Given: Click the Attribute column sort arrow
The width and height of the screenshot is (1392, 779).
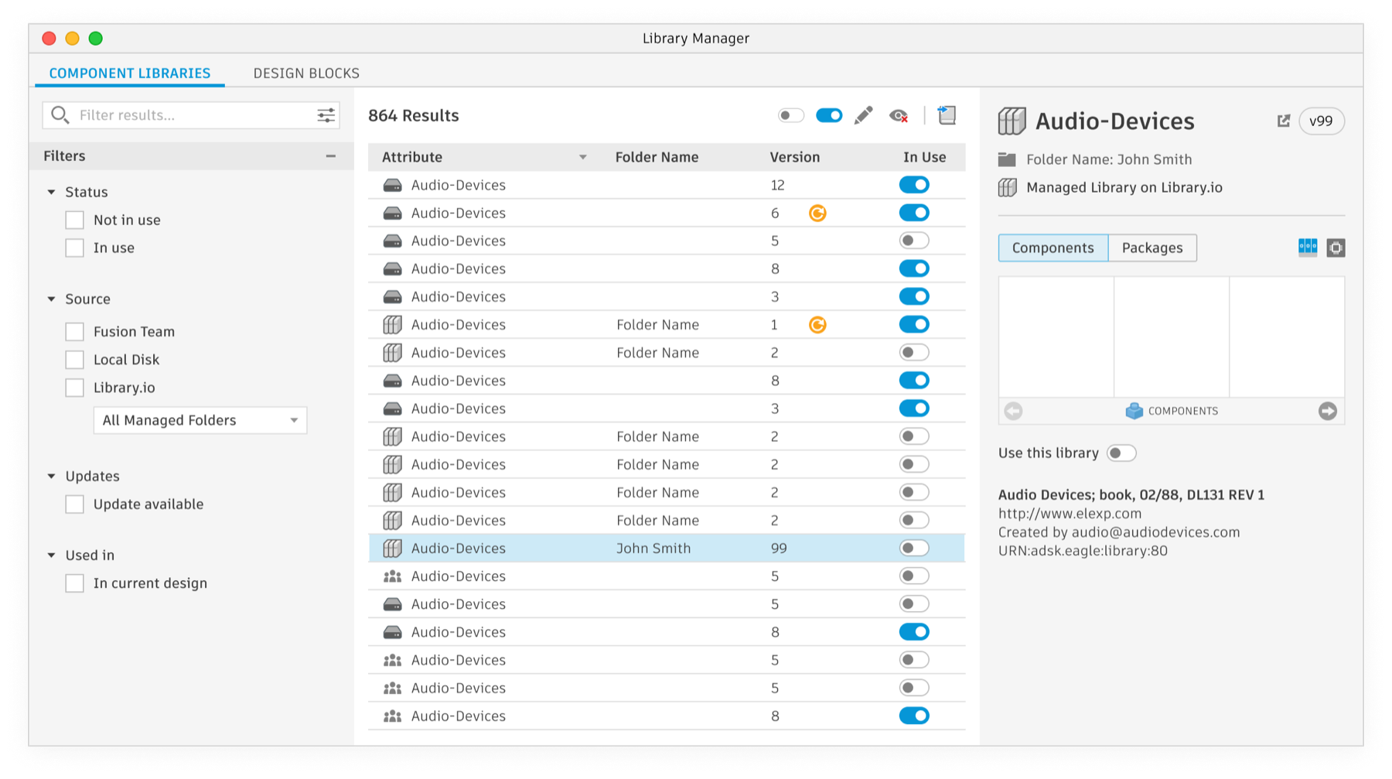Looking at the screenshot, I should (x=582, y=157).
